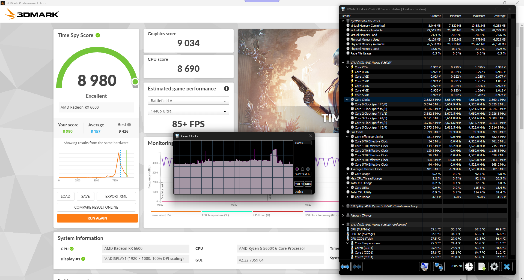Viewport: 524px width, 280px height.
Task: Click the GPU Load (%) monitoring legend
Action: [x=261, y=215]
